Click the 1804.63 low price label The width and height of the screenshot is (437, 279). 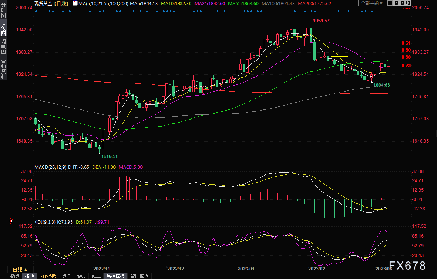click(381, 85)
